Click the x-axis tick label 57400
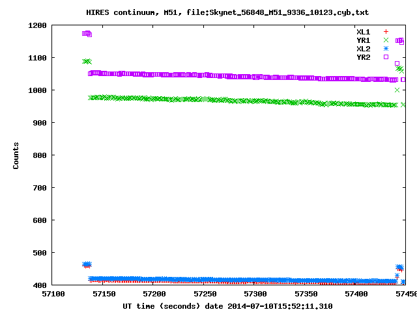This screenshot has height=312, width=417. point(356,294)
